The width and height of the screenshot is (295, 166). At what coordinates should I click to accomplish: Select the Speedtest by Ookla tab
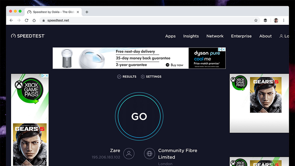point(53,12)
